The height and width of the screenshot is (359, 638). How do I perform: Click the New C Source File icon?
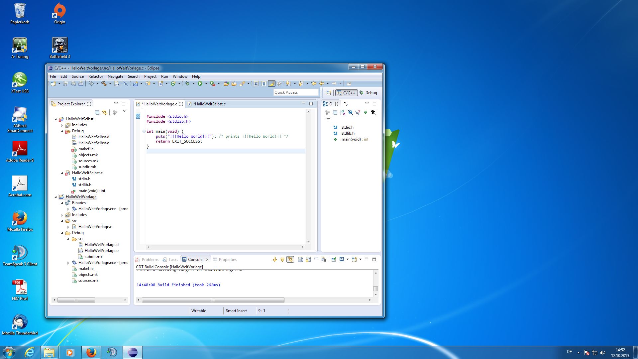pyautogui.click(x=160, y=84)
